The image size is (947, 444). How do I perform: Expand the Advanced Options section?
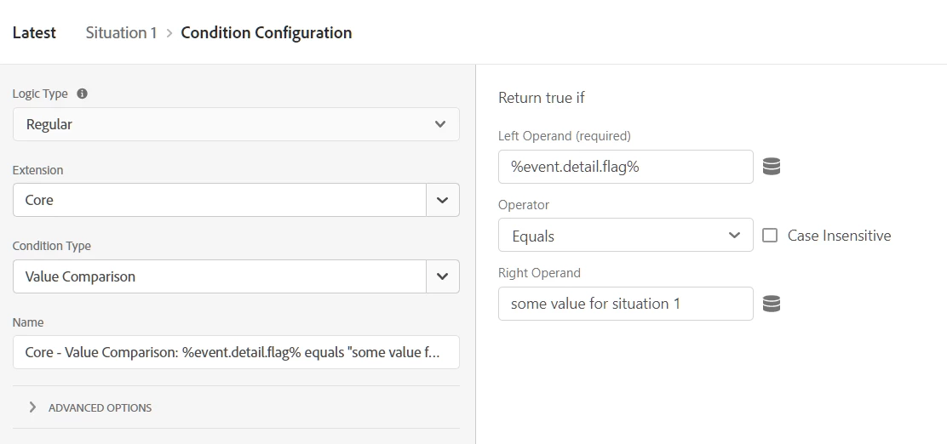32,407
